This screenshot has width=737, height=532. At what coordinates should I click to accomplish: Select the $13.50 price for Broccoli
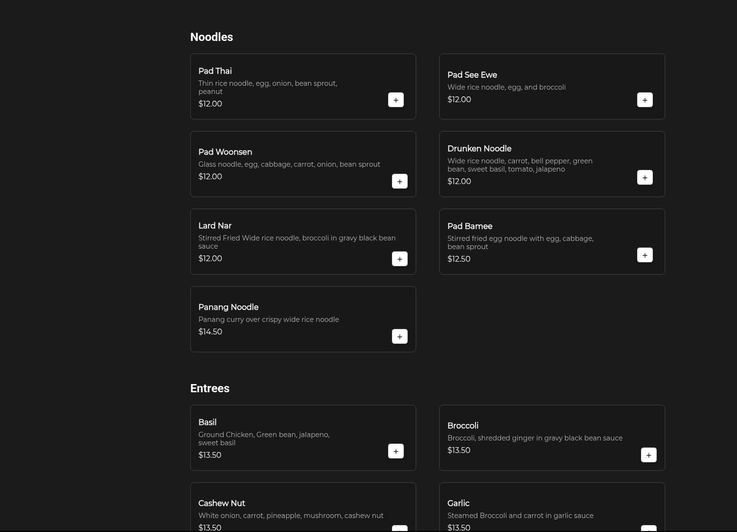(459, 450)
